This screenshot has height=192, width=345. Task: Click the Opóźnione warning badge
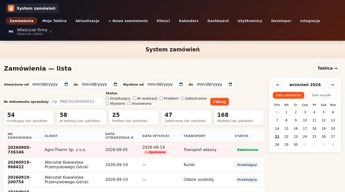[x=155, y=152]
